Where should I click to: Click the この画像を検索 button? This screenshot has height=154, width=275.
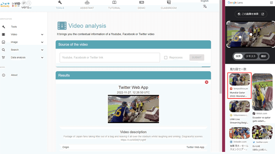[x=251, y=14]
